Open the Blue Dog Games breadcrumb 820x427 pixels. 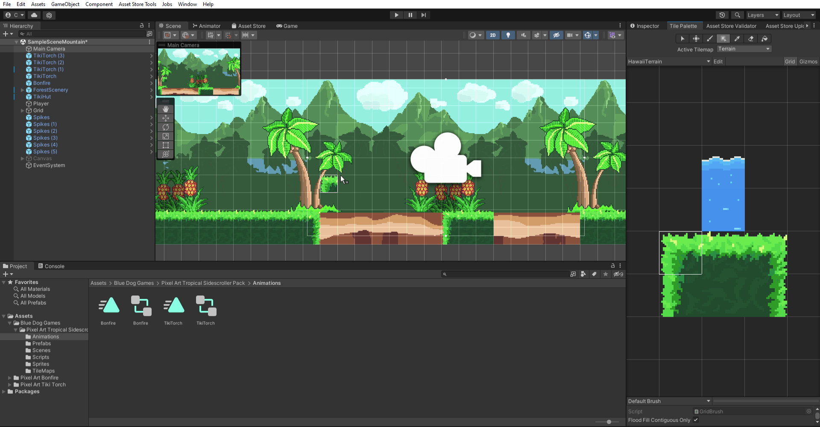pos(134,283)
